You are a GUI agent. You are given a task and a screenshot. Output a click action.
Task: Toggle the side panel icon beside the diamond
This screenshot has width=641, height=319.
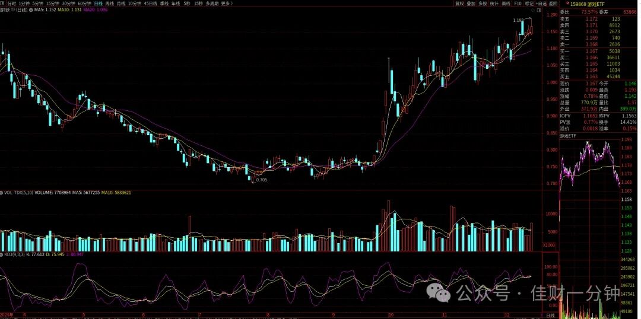[x=539, y=9]
